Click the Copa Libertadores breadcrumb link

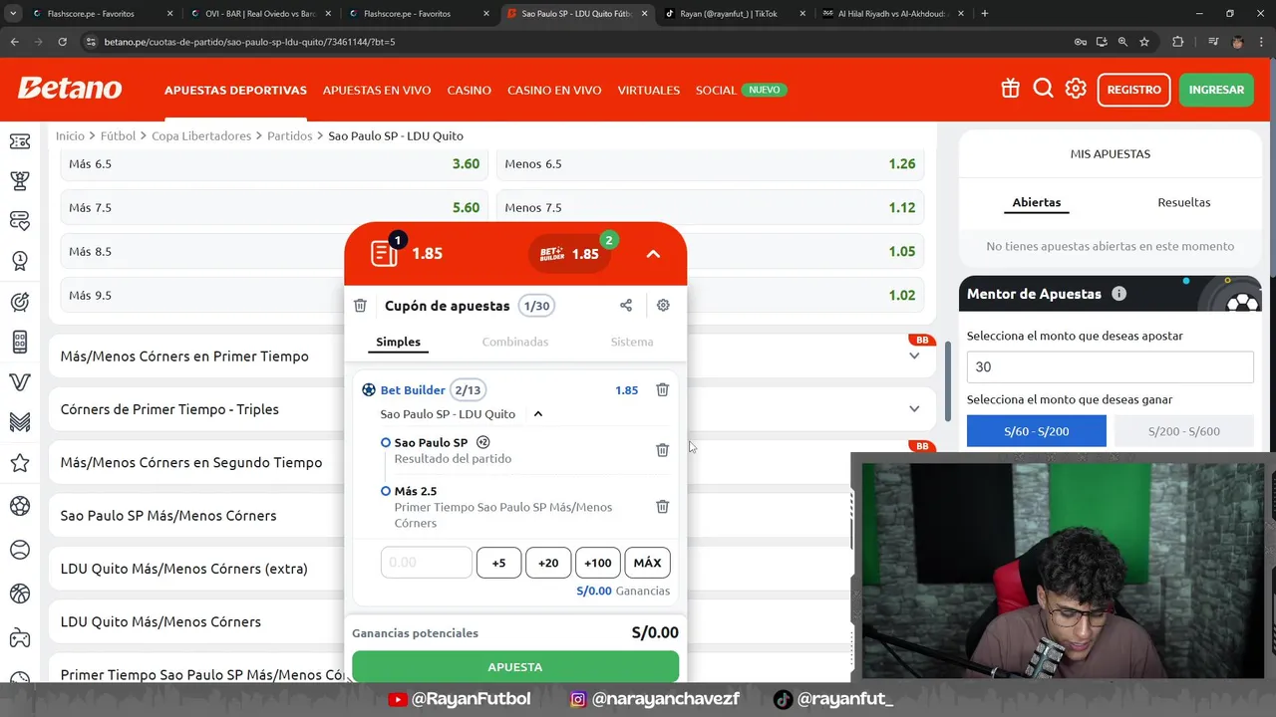click(x=201, y=135)
